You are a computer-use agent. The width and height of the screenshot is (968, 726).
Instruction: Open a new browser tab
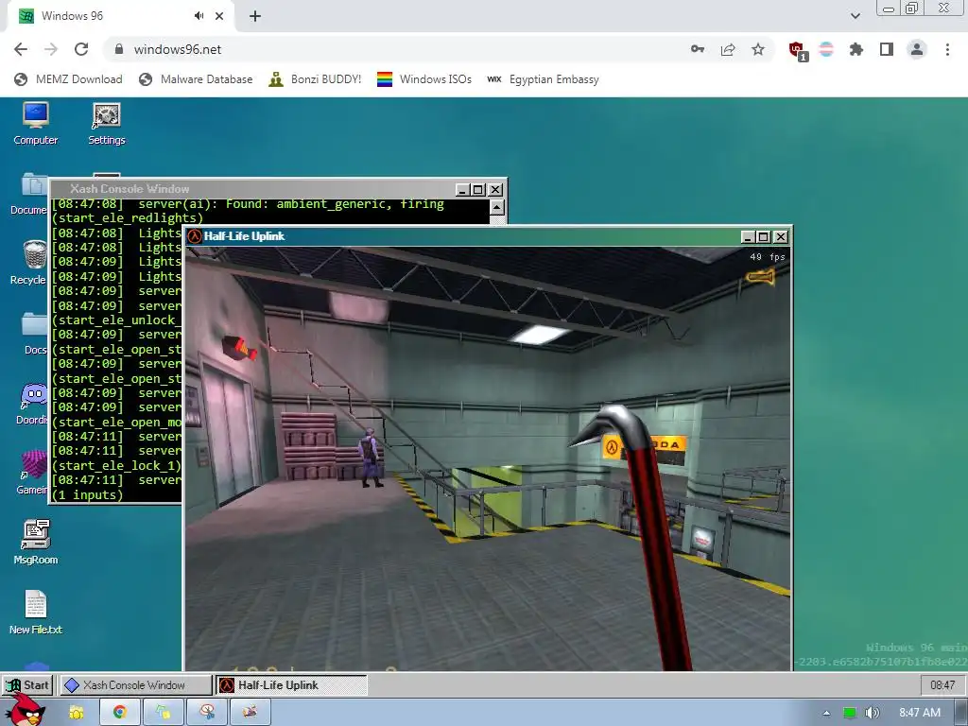pyautogui.click(x=255, y=16)
